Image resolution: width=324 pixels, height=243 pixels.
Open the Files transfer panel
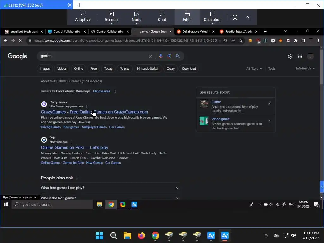187,17
